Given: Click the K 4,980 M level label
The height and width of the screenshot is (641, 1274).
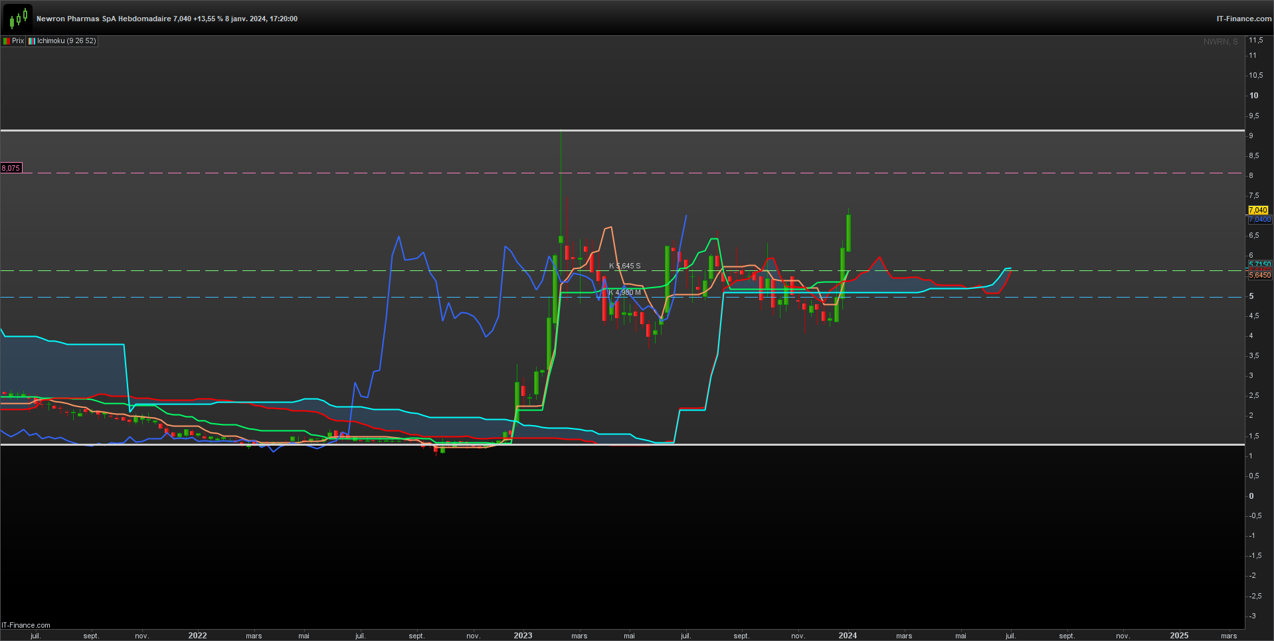Looking at the screenshot, I should point(625,292).
